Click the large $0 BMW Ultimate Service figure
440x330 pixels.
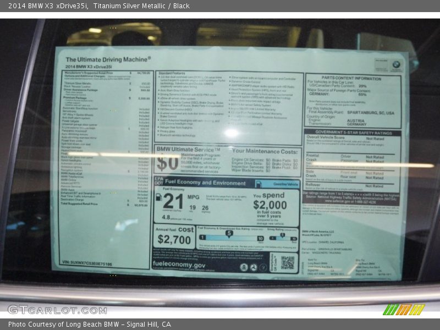[167, 163]
